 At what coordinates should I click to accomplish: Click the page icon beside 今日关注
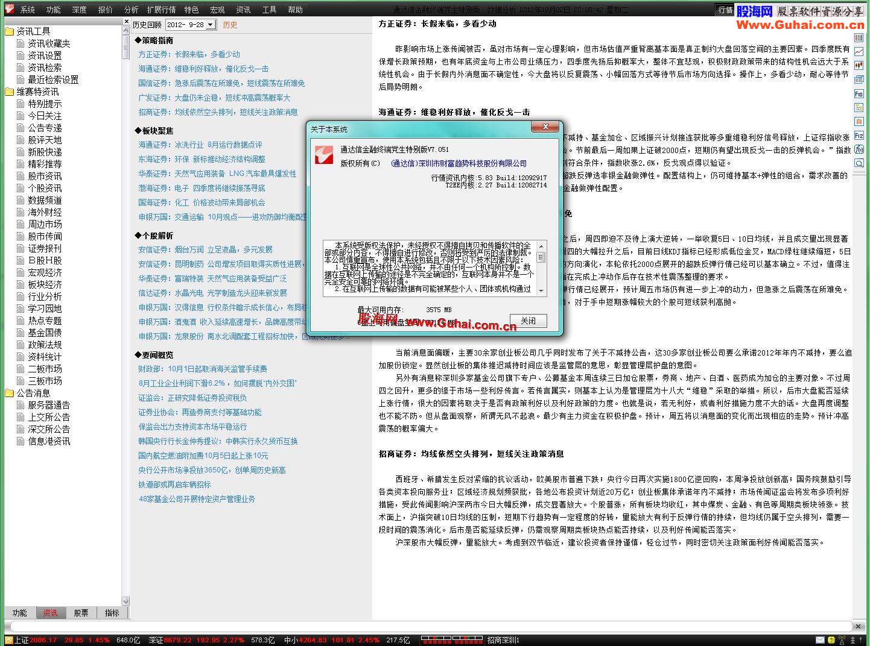21,116
